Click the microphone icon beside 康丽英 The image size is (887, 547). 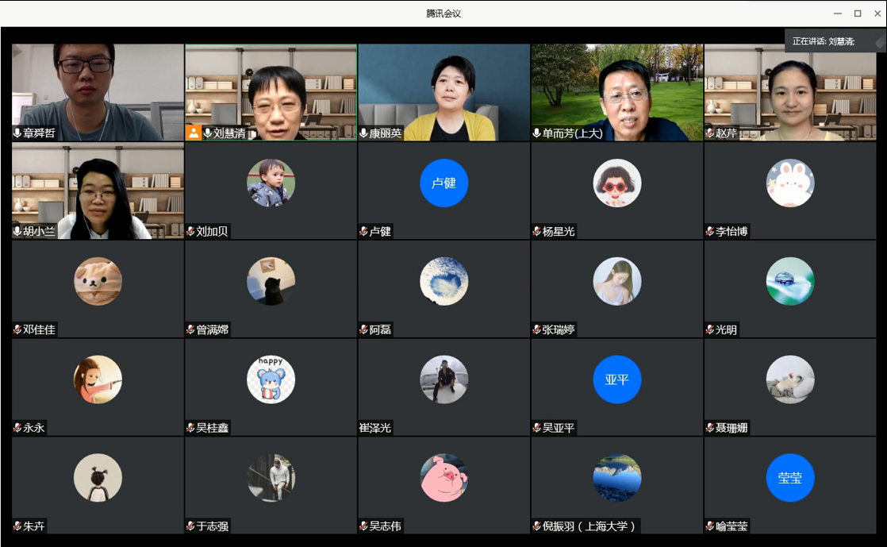point(364,133)
